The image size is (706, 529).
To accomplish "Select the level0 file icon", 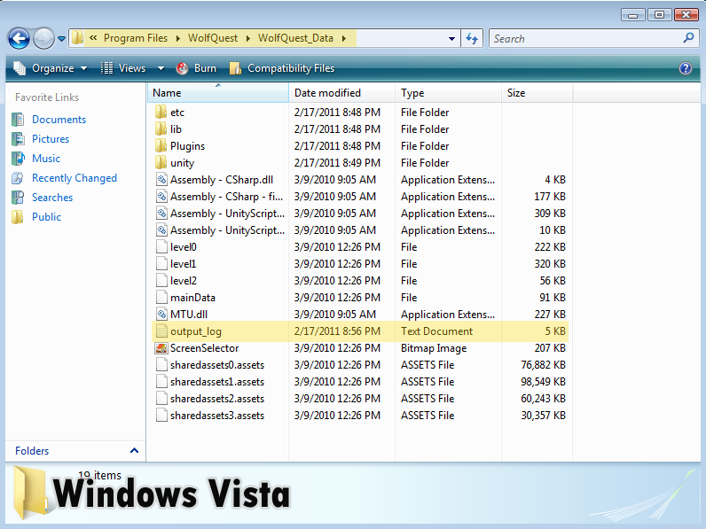I will 161,247.
